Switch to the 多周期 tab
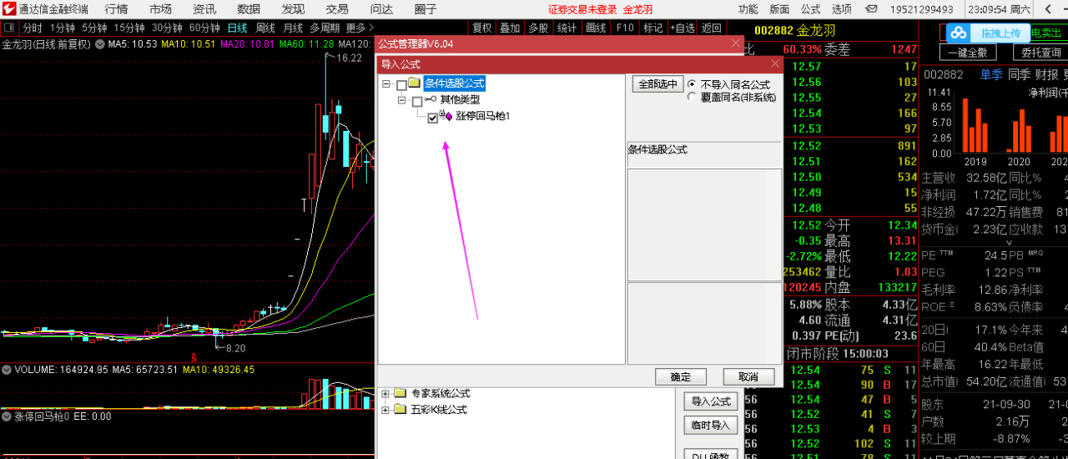This screenshot has height=459, width=1068. click(x=324, y=28)
